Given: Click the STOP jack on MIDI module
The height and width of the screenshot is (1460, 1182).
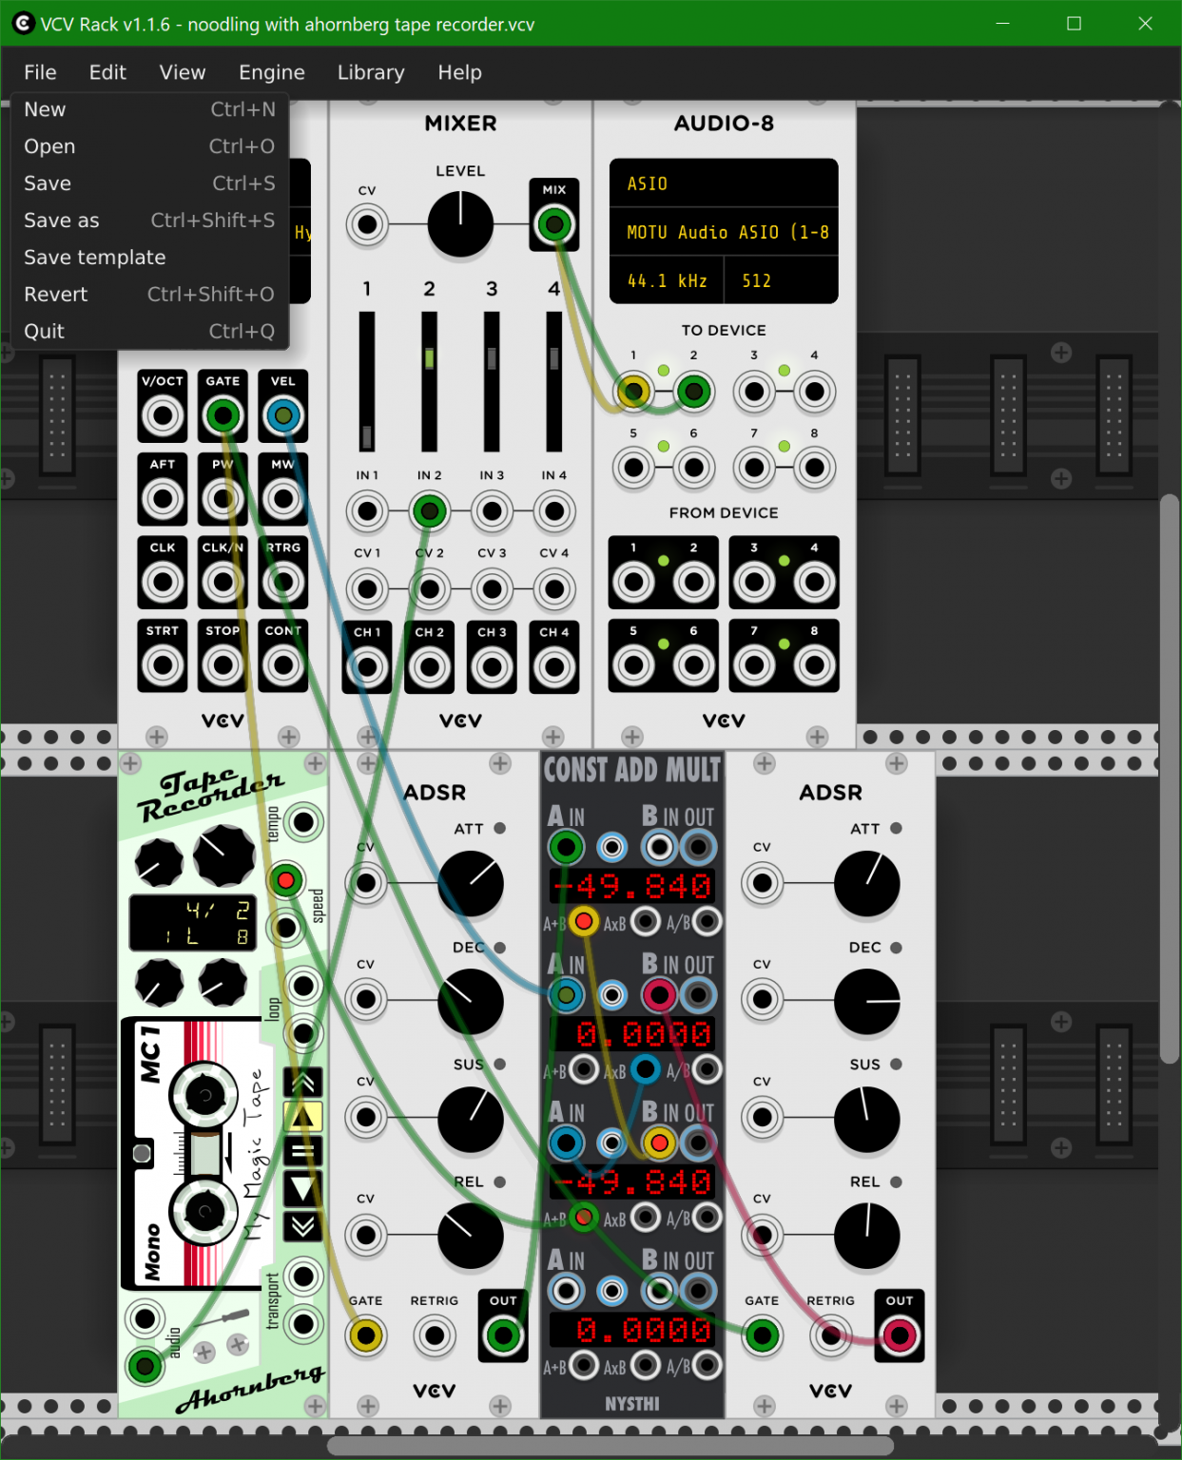Looking at the screenshot, I should coord(223,665).
